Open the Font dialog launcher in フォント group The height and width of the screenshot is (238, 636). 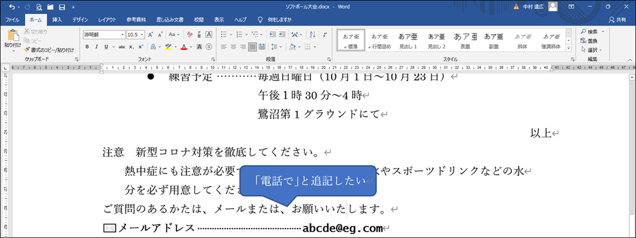click(x=213, y=59)
